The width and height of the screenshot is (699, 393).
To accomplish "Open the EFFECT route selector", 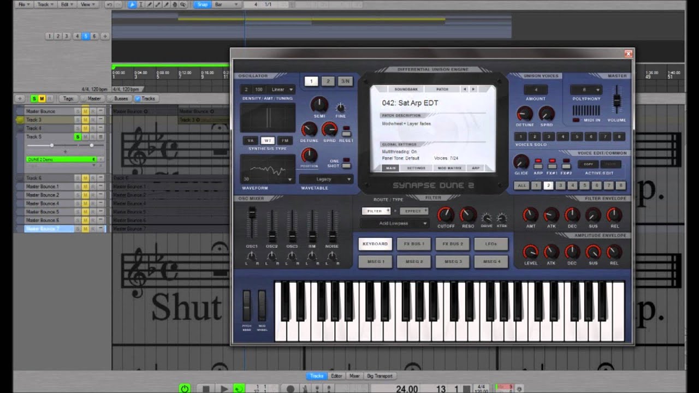I will [x=413, y=211].
